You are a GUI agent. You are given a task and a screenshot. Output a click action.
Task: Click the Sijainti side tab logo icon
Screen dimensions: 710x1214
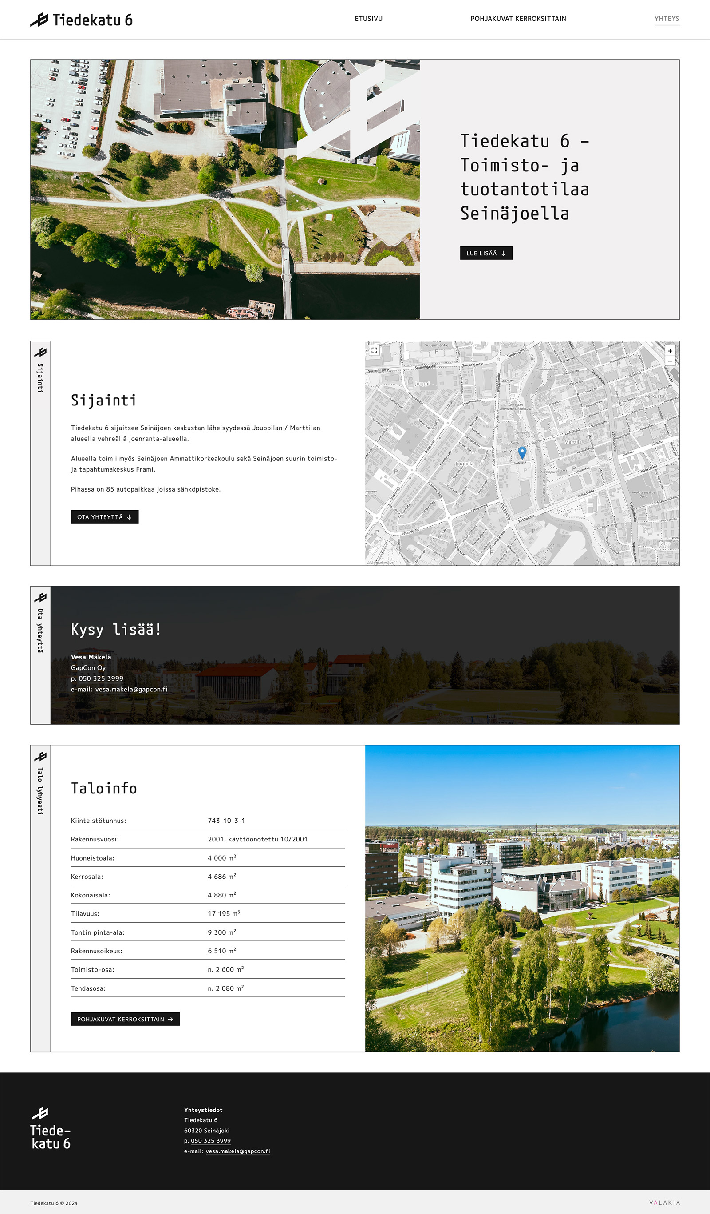click(40, 352)
